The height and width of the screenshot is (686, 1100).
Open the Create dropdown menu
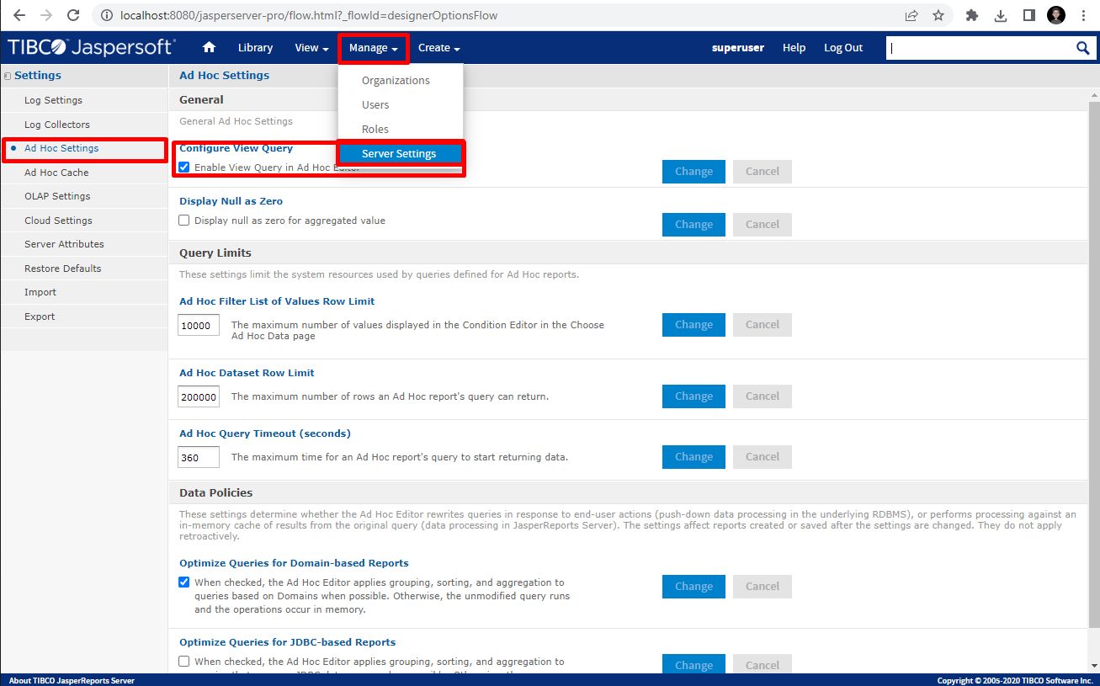pos(438,48)
